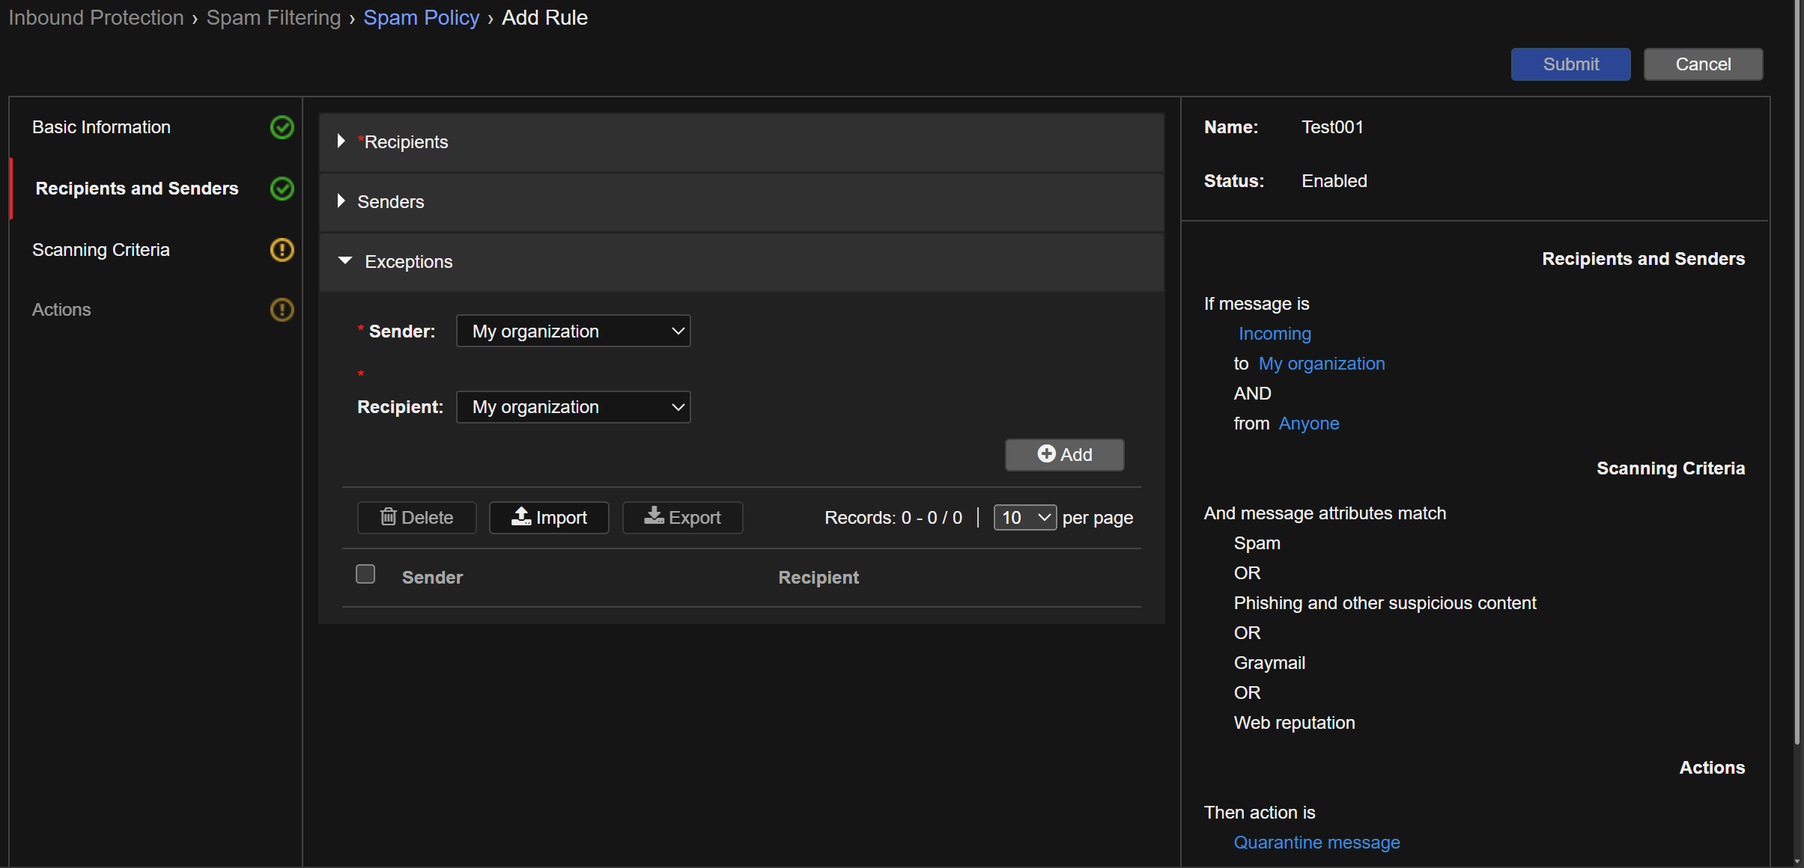
Task: Click the Import button
Action: tap(549, 517)
